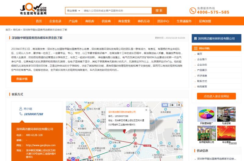Click the building icon beside 深圳高洁雅环保科技有限公司
The width and height of the screenshot is (244, 161).
(195, 39)
